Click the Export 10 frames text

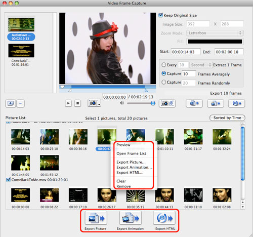coord(226,93)
